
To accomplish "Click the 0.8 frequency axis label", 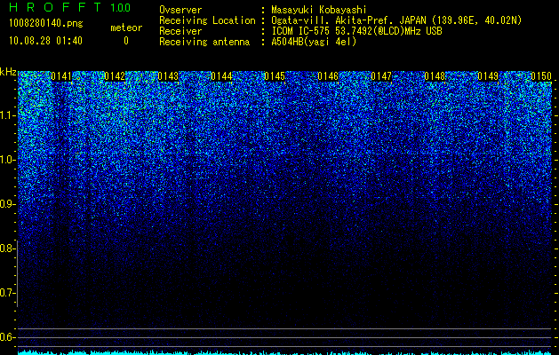I will coord(5,248).
